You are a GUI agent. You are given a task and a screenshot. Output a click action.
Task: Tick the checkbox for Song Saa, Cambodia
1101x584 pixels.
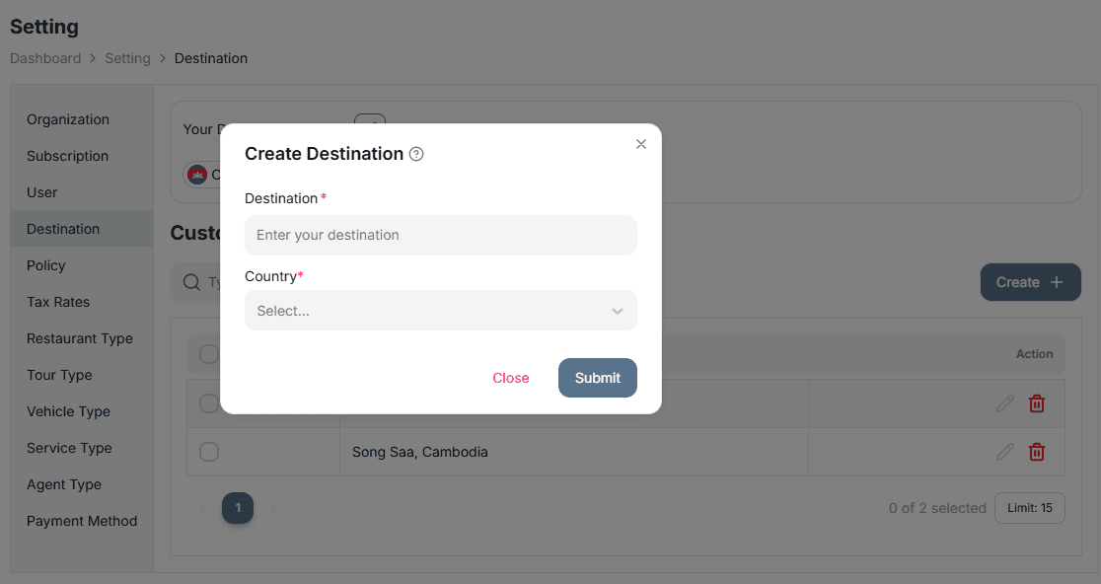pos(209,452)
